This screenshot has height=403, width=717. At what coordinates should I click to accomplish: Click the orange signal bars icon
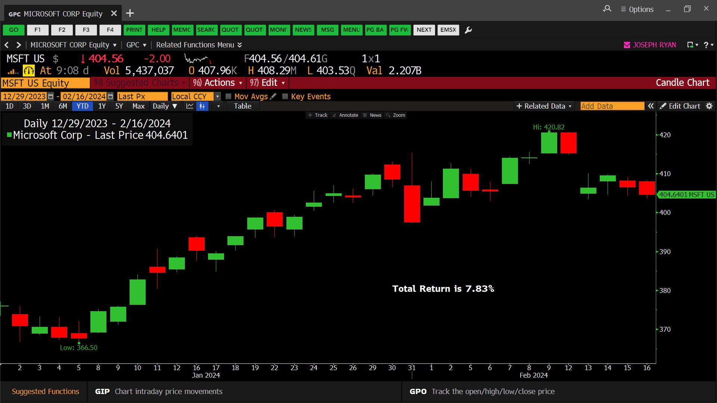13,71
